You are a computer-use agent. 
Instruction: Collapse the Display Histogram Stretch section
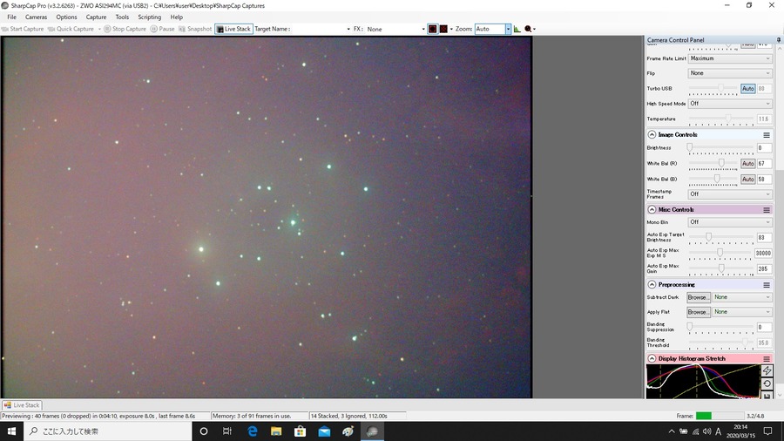point(652,359)
